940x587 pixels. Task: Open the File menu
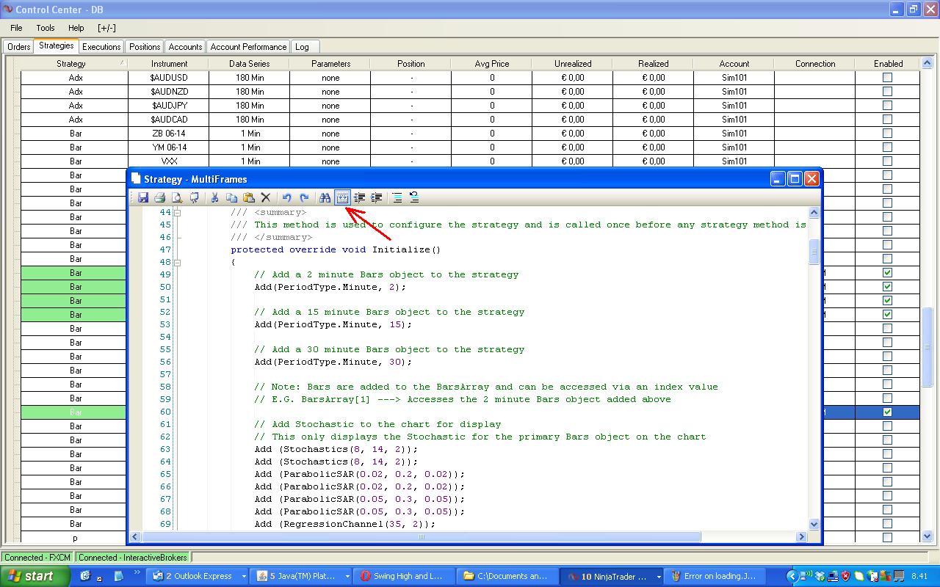tap(16, 28)
